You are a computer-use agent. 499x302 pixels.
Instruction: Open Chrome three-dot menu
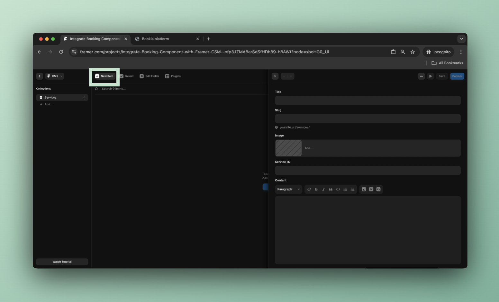[x=461, y=52]
